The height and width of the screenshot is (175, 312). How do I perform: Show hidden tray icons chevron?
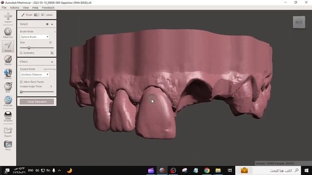(x=59, y=171)
